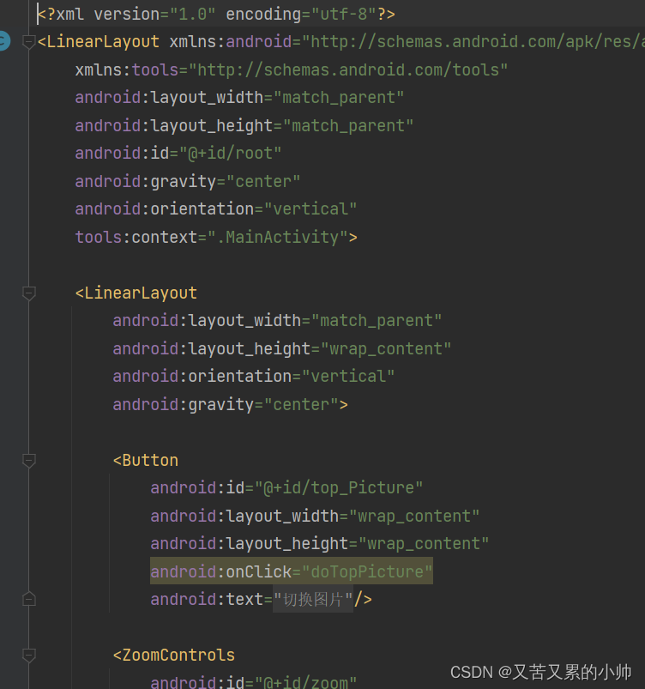Click Button layout_width "wrap_content" value
Viewport: 645px width, 689px height.
click(x=414, y=516)
